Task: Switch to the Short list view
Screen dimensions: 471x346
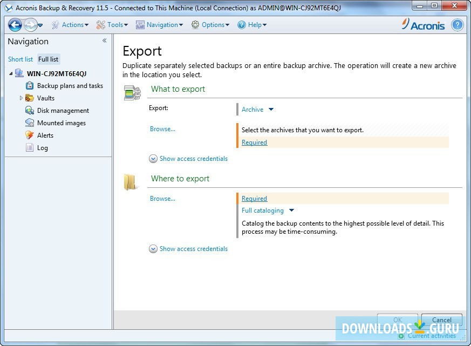Action: click(20, 59)
